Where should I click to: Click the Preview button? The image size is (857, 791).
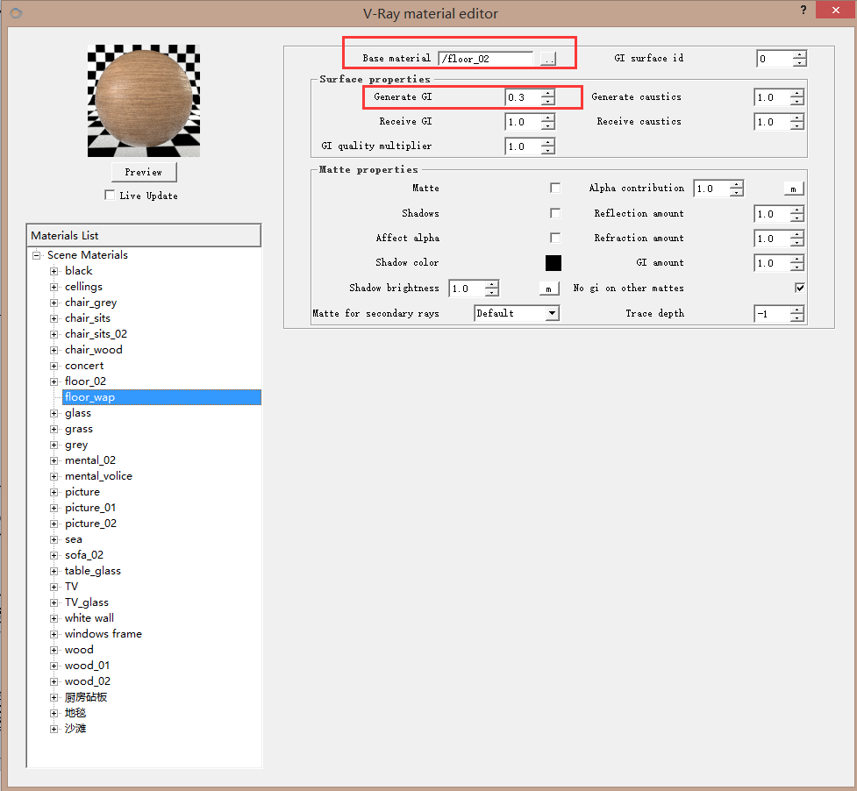[x=144, y=172]
